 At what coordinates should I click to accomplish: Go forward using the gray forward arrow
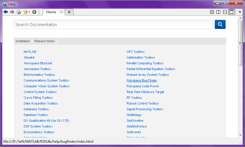12,12
